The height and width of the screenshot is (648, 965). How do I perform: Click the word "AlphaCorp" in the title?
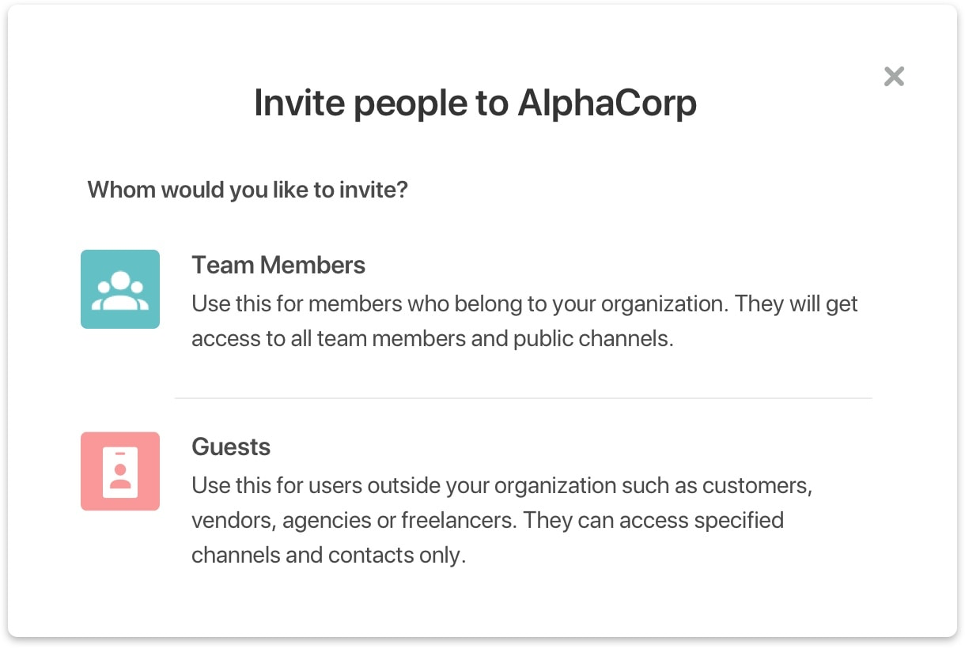coord(607,104)
